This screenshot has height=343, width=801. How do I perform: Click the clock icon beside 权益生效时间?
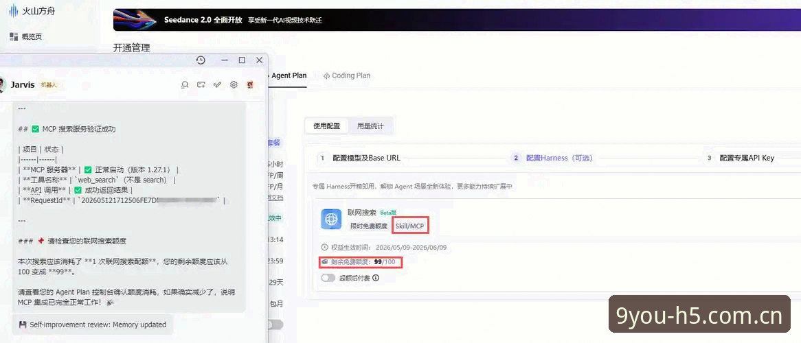(324, 247)
